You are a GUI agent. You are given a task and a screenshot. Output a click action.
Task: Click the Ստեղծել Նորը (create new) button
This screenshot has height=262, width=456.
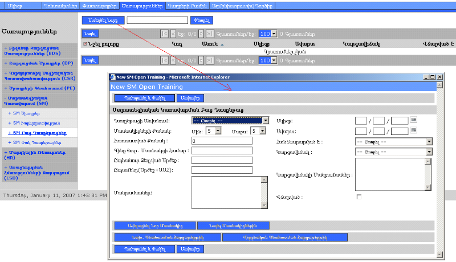103,20
